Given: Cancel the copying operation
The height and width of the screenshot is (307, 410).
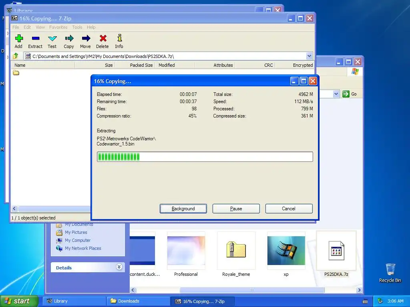Looking at the screenshot, I should tap(289, 209).
